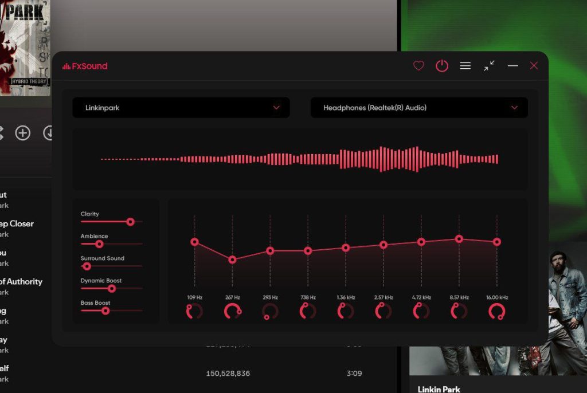The image size is (587, 393).
Task: Click the 16.00 kHz frequency knob
Action: tap(496, 311)
